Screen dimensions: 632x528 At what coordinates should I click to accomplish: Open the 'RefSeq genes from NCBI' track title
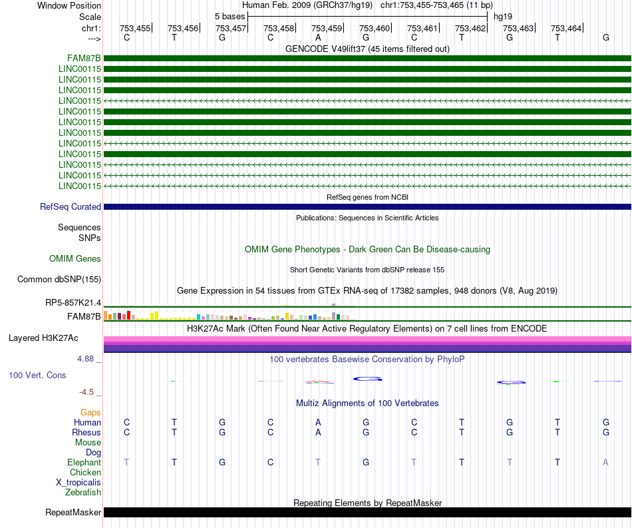[367, 197]
